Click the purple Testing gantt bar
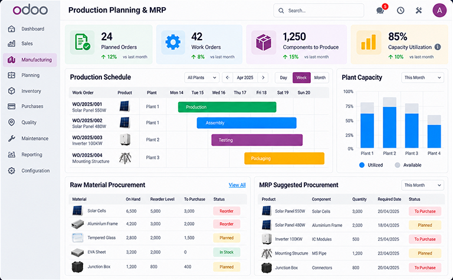 coord(257,140)
